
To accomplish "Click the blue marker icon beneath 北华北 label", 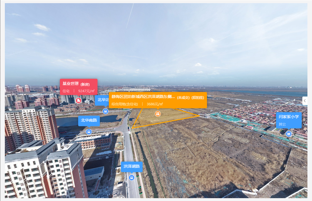I will 105,111.
